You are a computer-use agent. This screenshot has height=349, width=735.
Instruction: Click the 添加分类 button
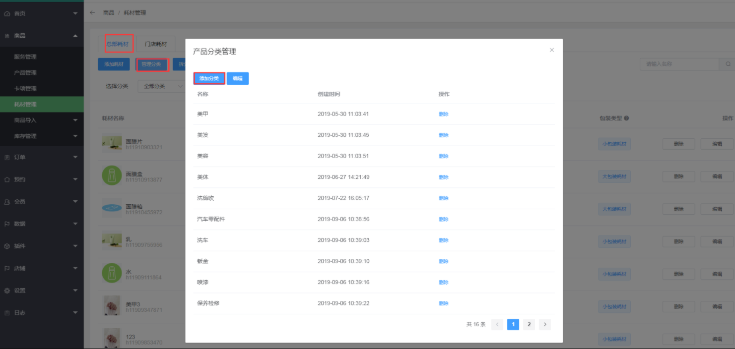(209, 78)
